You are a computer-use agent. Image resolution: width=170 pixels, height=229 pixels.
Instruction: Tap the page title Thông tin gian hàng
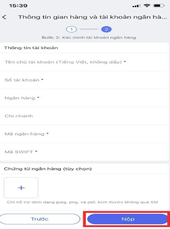coord(93,17)
